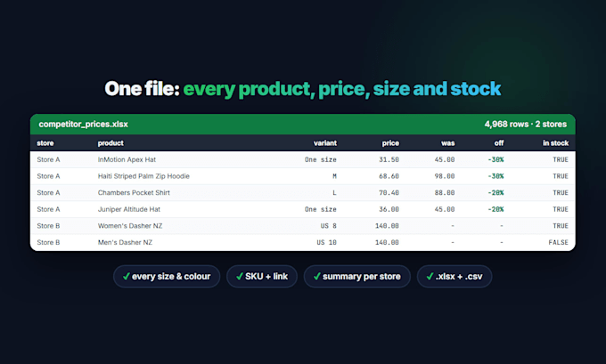Click the -20% discount for Juniper Hat
This screenshot has height=364, width=606.
(495, 210)
